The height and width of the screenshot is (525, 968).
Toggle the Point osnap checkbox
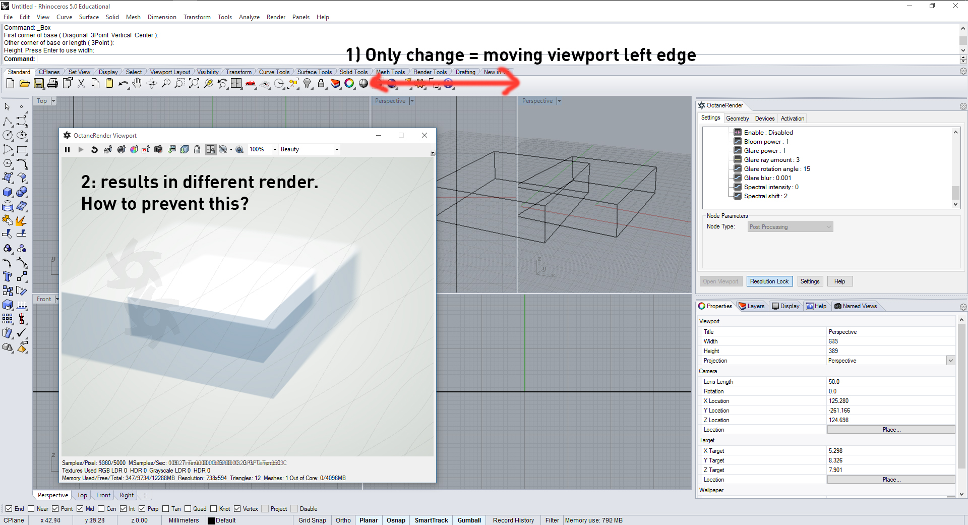tap(55, 509)
